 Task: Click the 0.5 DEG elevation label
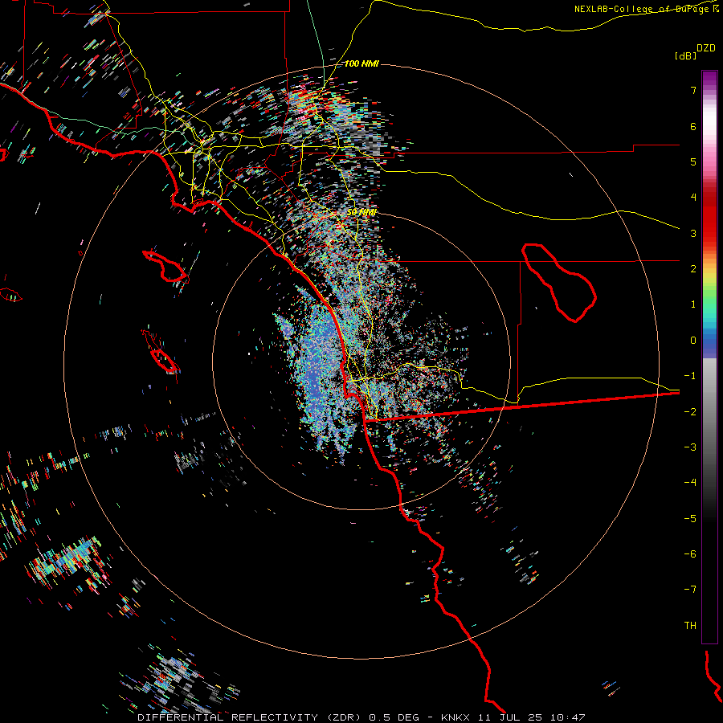point(394,717)
